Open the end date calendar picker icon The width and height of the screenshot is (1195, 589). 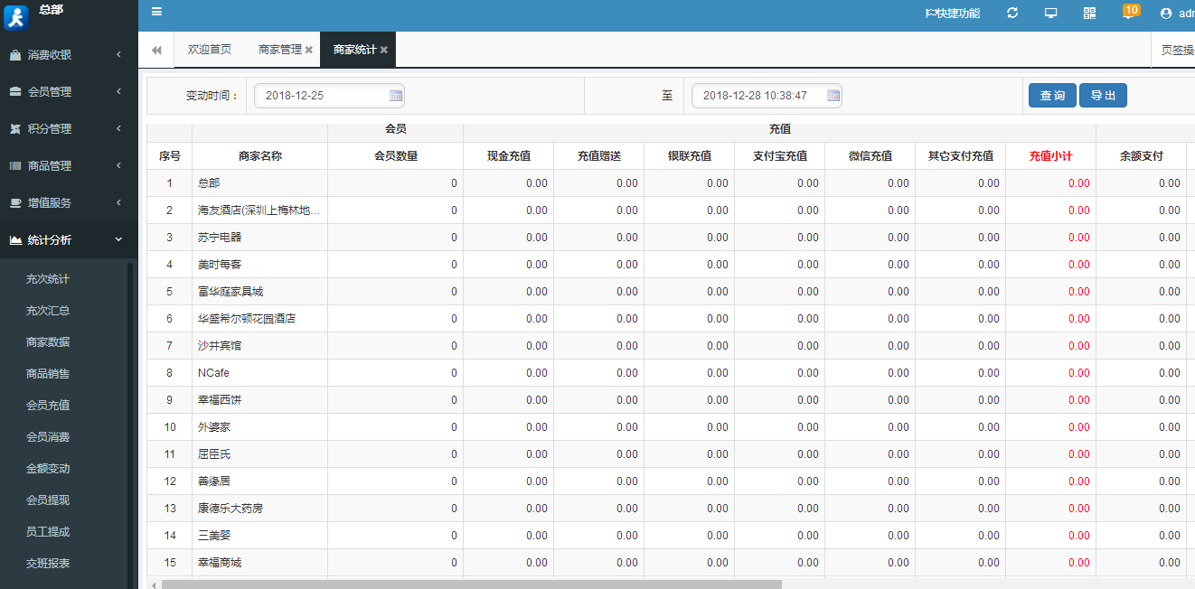833,96
